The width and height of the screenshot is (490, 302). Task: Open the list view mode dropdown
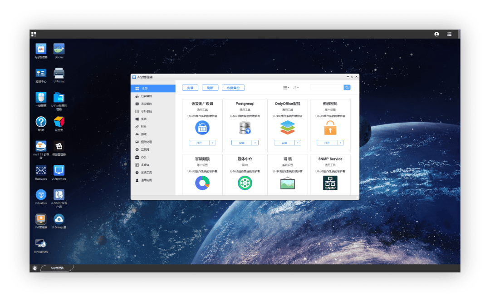(x=286, y=88)
